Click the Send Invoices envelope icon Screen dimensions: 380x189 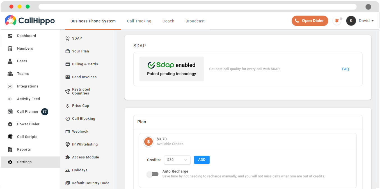pos(68,77)
